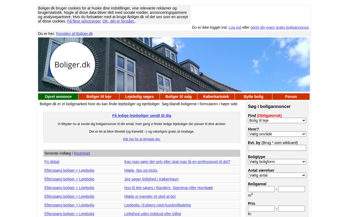Select 'Boliger til leje' in navigation
Viewport: 348px width, 217px height.
[x=99, y=97]
